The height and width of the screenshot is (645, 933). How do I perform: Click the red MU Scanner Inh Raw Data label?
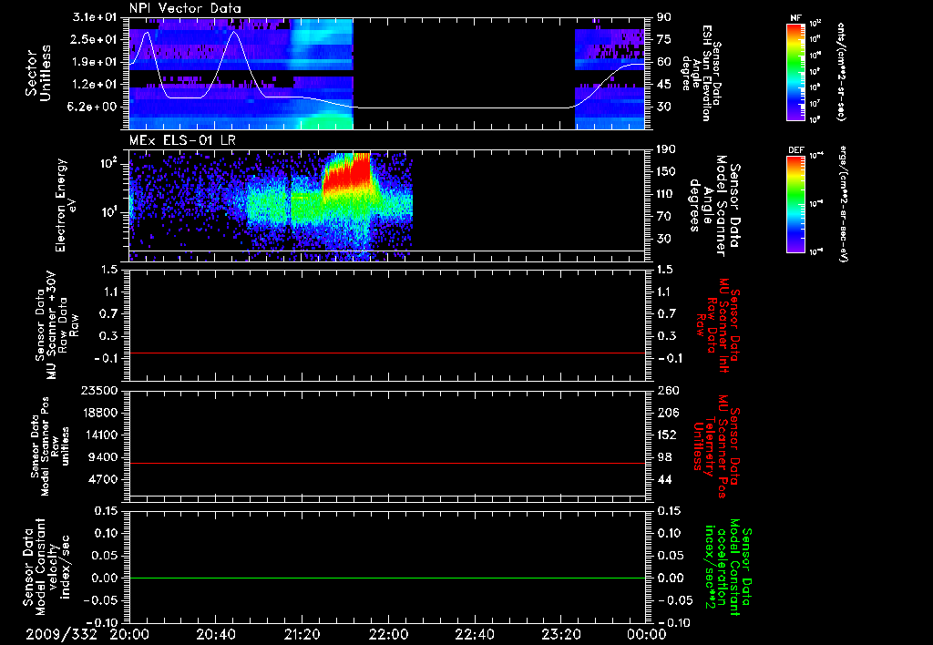718,324
